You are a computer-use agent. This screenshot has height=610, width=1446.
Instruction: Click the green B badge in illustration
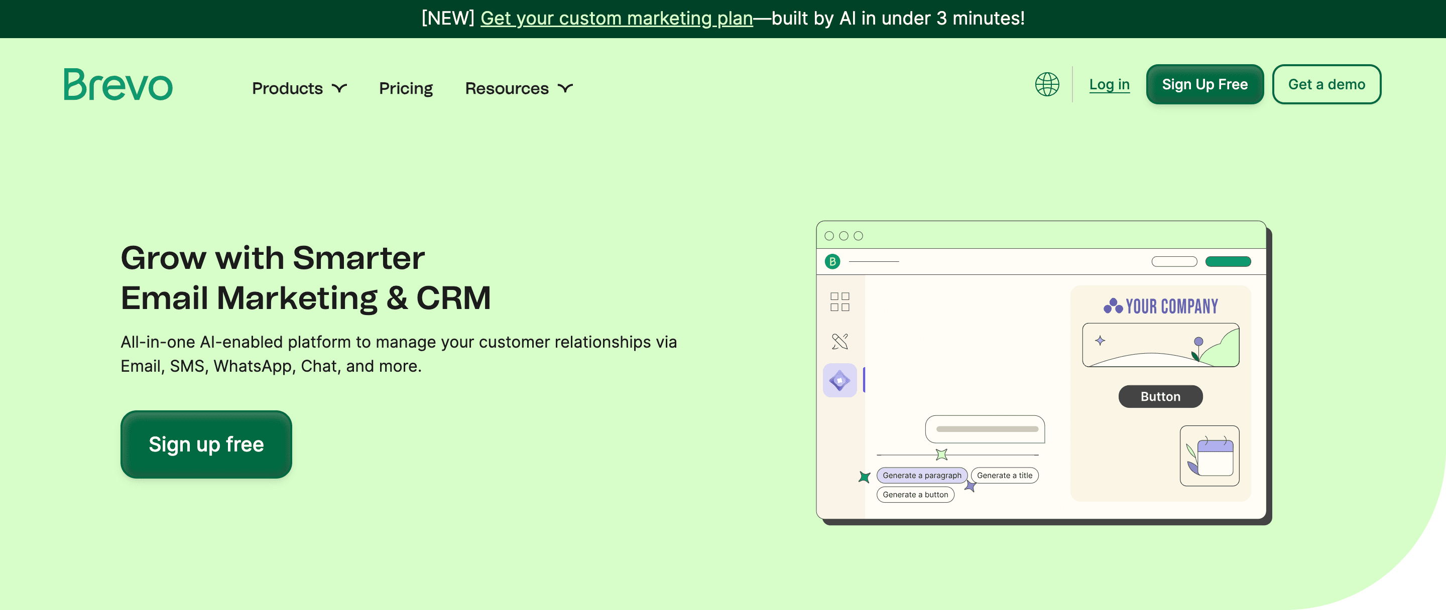point(832,261)
